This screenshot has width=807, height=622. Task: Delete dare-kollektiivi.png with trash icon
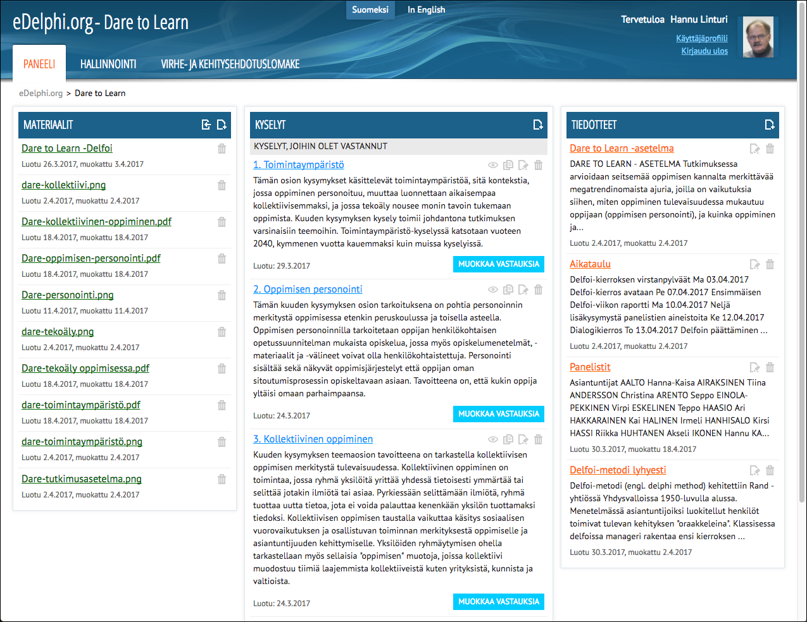[x=222, y=186]
